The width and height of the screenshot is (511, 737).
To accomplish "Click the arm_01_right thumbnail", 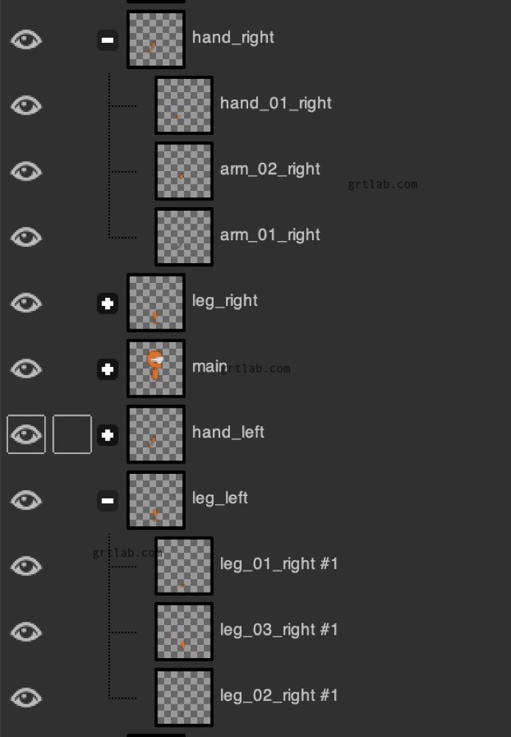I will [x=183, y=237].
